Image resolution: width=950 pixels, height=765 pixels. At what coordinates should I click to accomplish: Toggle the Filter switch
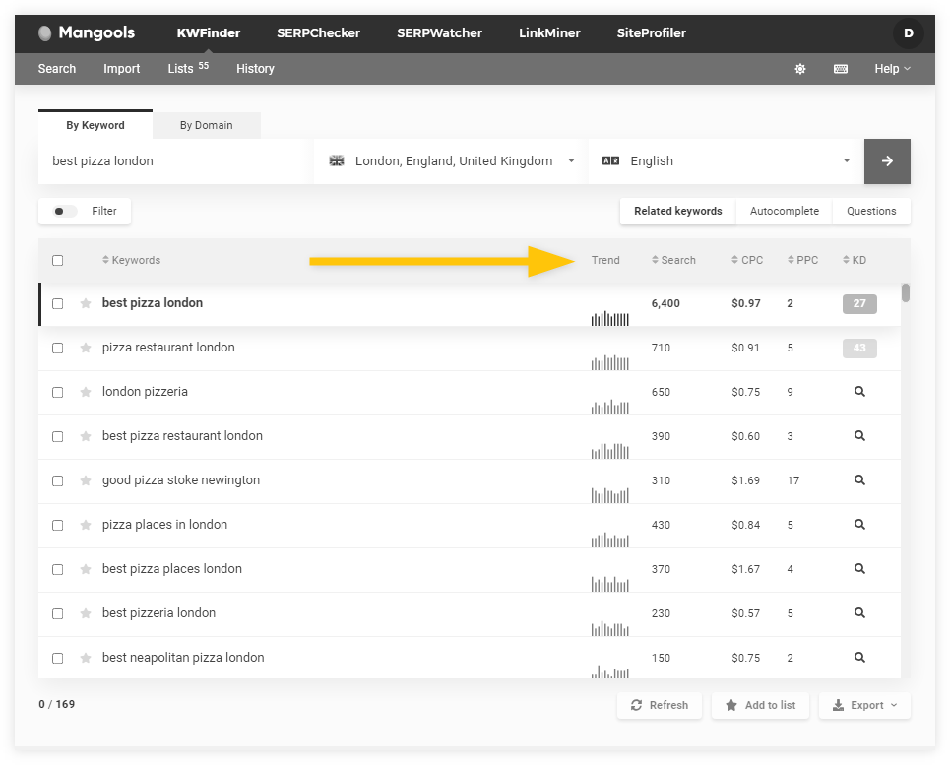[65, 211]
